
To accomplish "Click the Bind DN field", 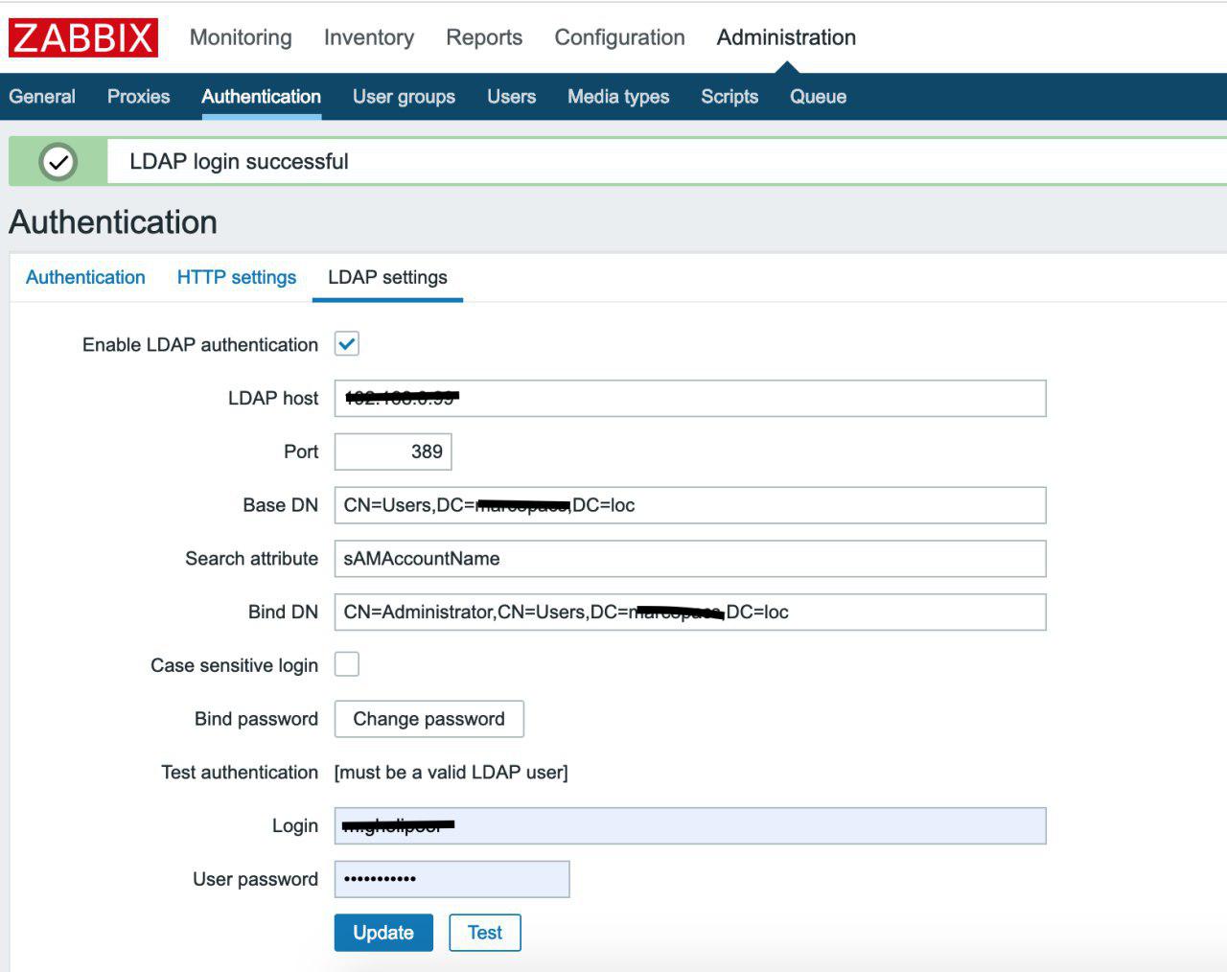I will pos(690,613).
